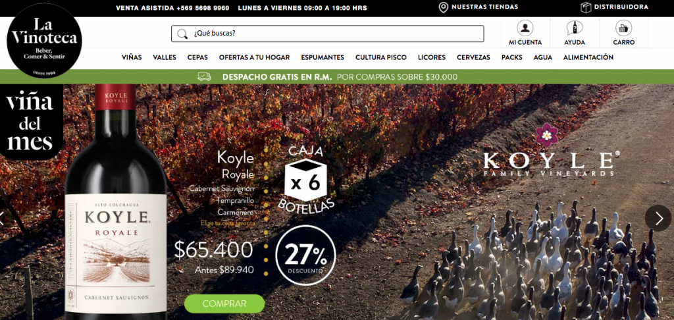Go to previous slide with left arrow
The width and height of the screenshot is (674, 320).
pyautogui.click(x=2, y=218)
